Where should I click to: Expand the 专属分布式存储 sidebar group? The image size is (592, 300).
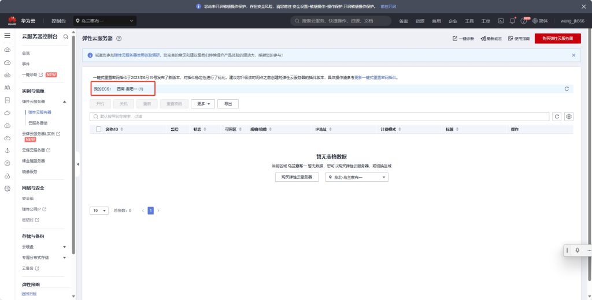click(65, 258)
